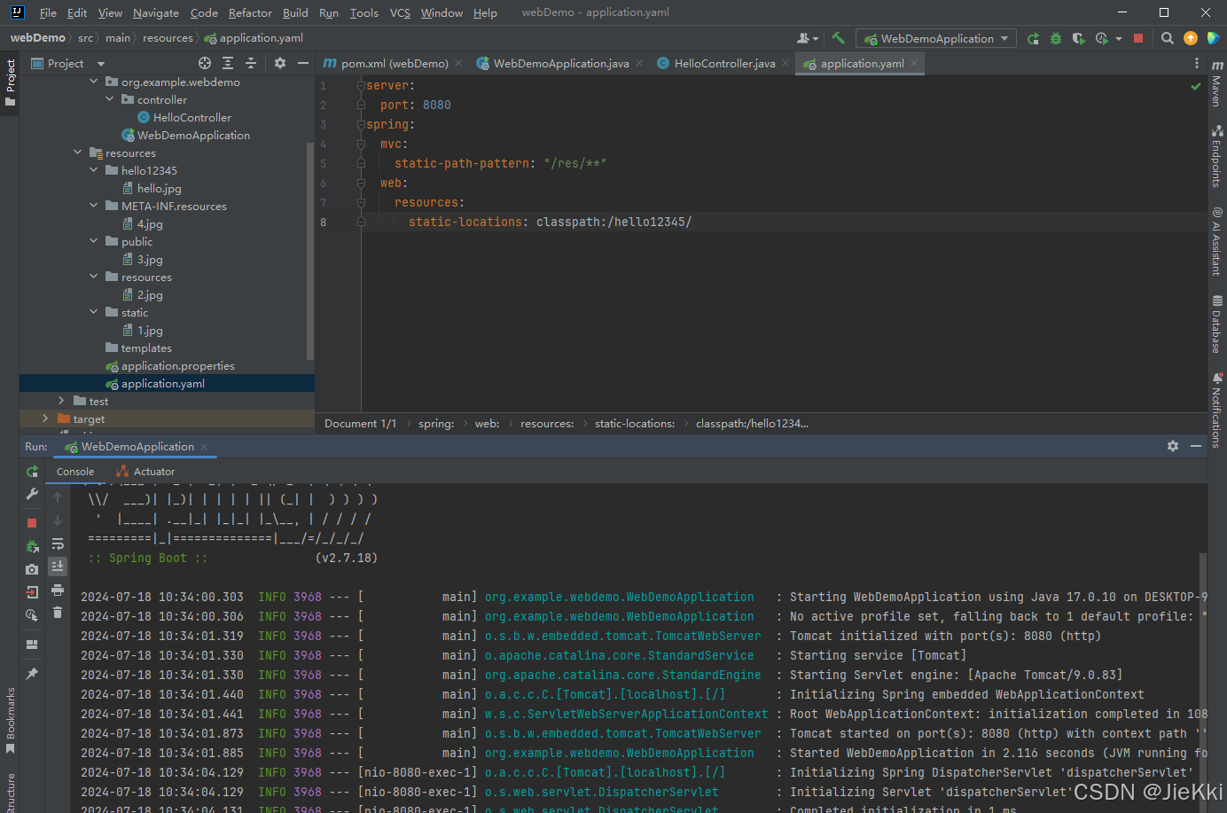Screen dimensions: 1227x813
Task: Toggle soft-wrap in console
Action: click(58, 543)
